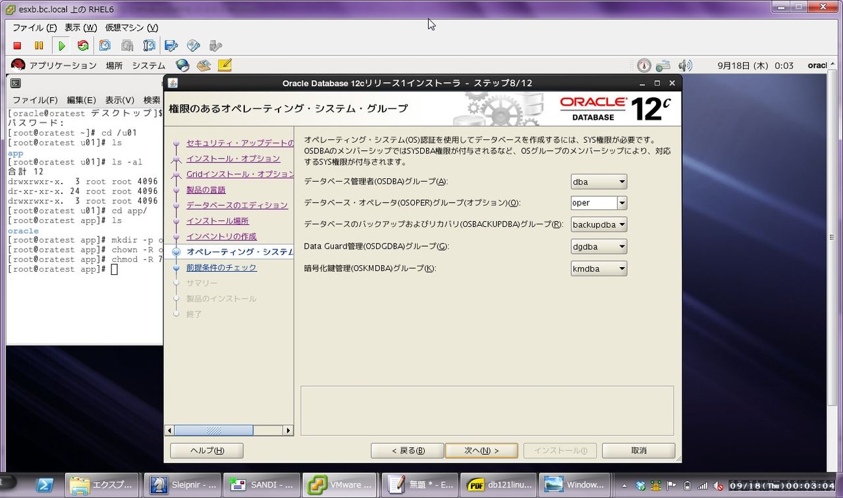Click the Red Hat logo on GNOME panel

tap(18, 65)
